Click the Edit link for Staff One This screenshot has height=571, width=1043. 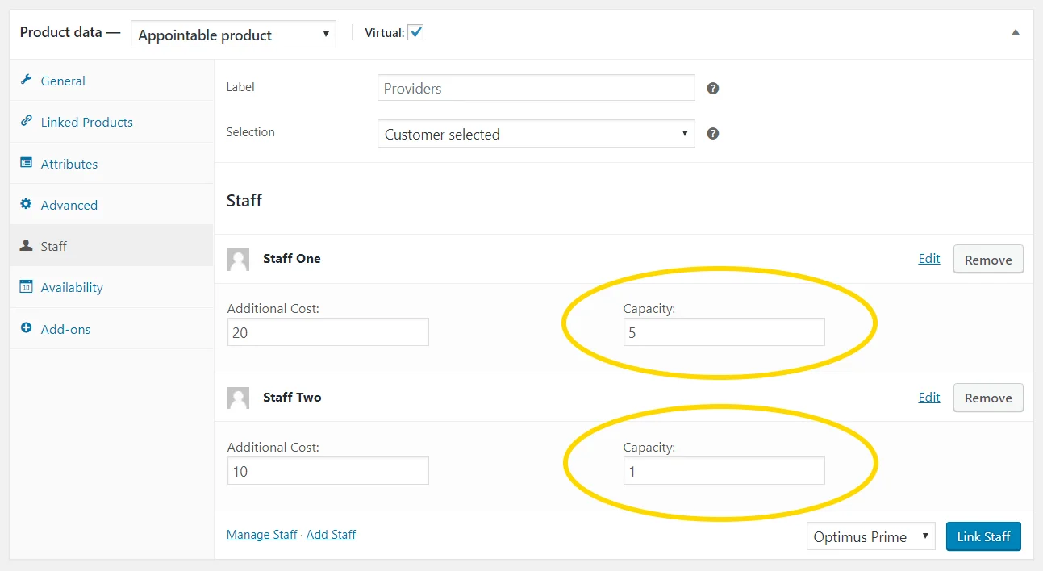(x=929, y=258)
